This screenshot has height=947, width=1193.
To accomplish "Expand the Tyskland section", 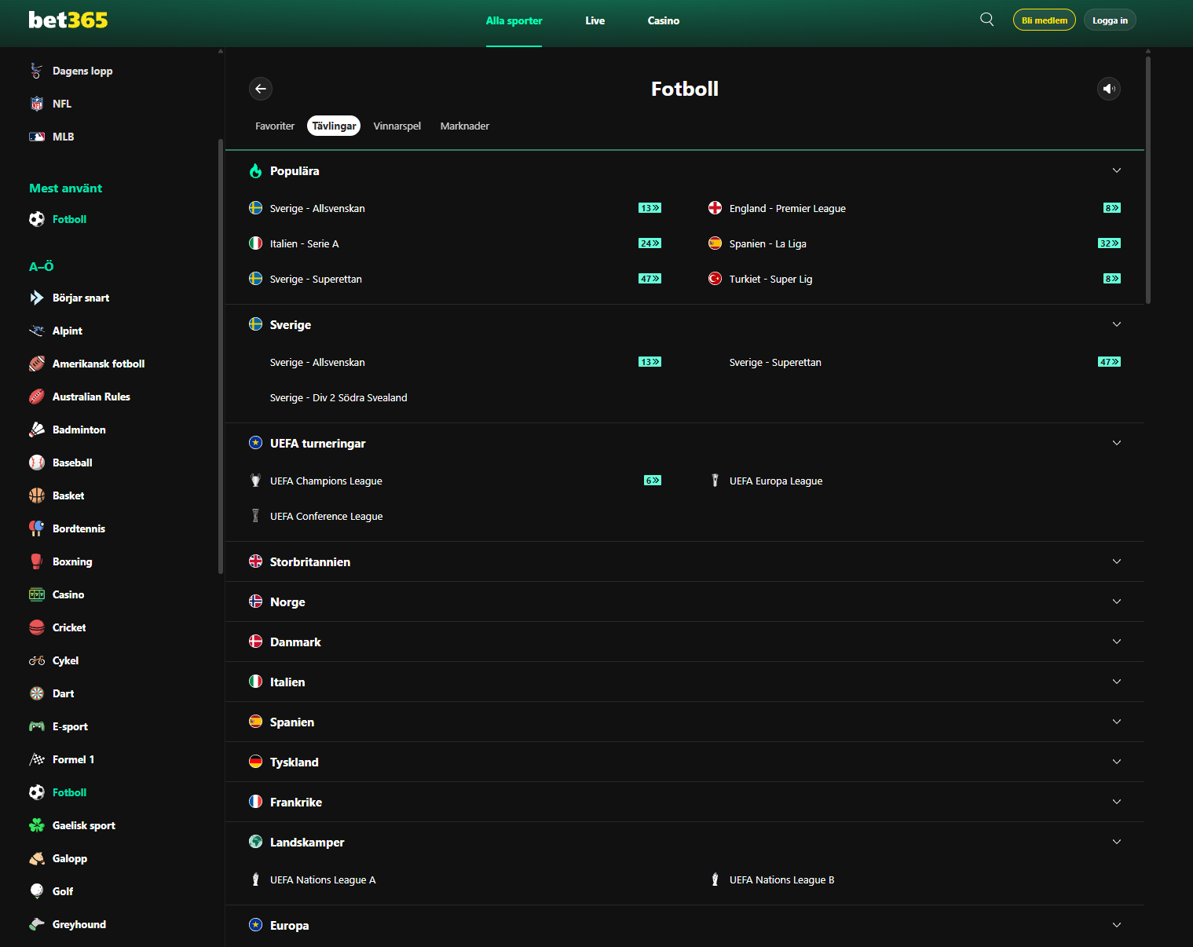I will tap(685, 762).
